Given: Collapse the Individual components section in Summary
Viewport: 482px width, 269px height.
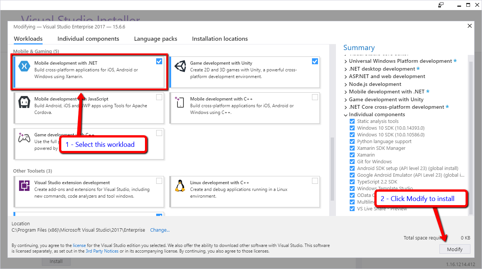Looking at the screenshot, I should coord(346,115).
